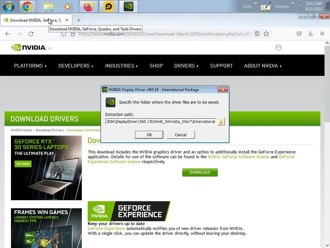Open the ABOUT NVIDIA menu
Viewport: 330px width, 248px height.
click(263, 66)
